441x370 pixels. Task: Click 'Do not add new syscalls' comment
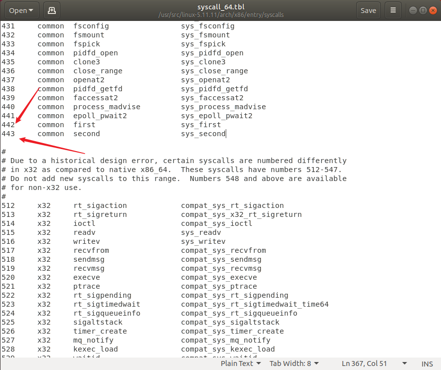[x=174, y=179]
